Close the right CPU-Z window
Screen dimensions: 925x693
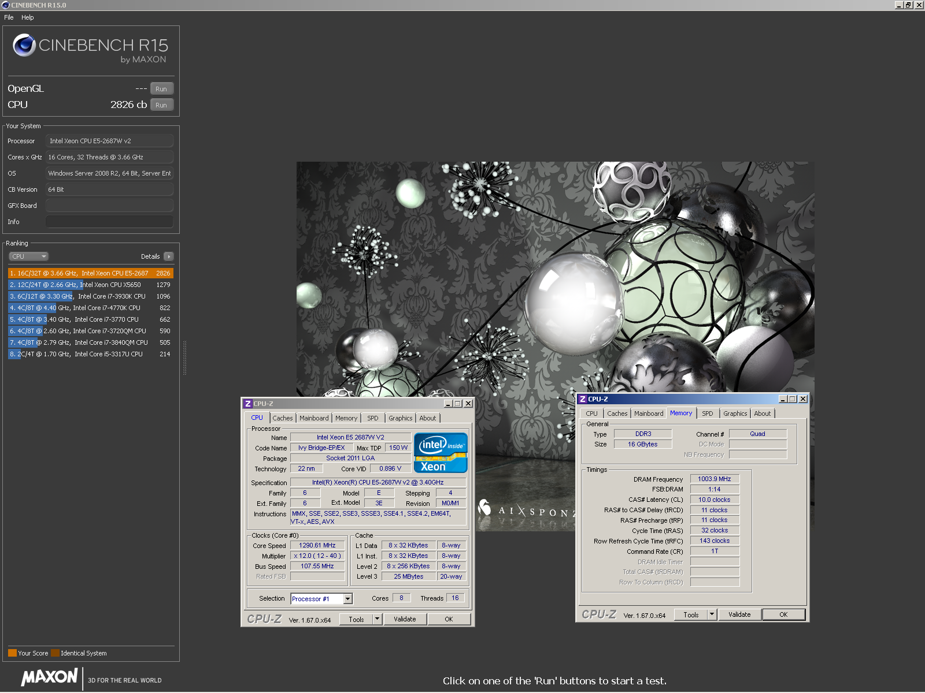coord(803,399)
